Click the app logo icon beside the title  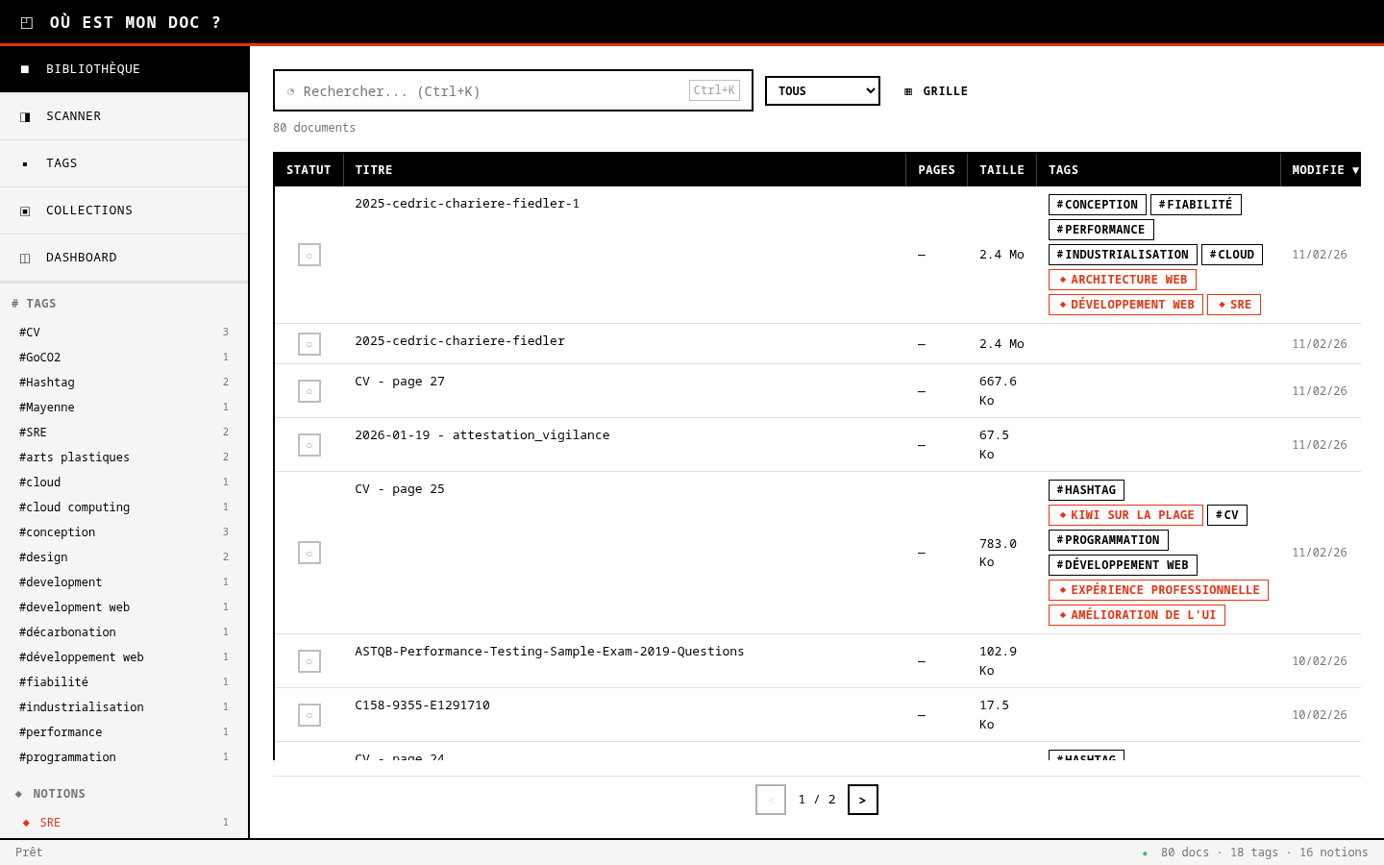click(x=27, y=22)
